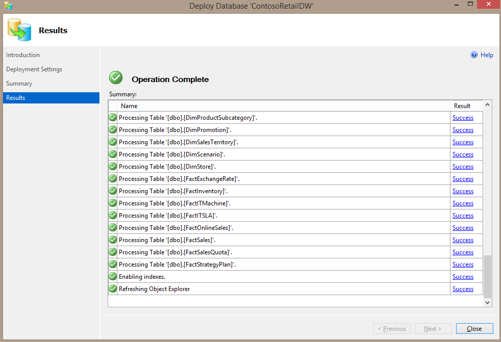Image resolution: width=501 pixels, height=342 pixels.
Task: Select the 'Enabling indexes.' row text
Action: [x=142, y=277]
